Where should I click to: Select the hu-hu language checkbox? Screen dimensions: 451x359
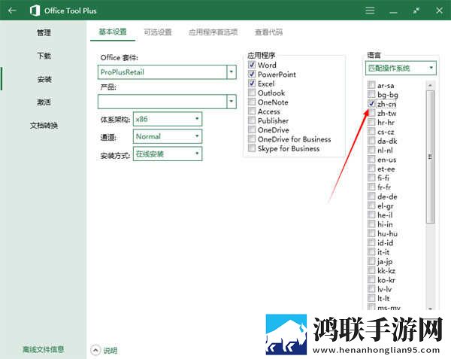(371, 233)
